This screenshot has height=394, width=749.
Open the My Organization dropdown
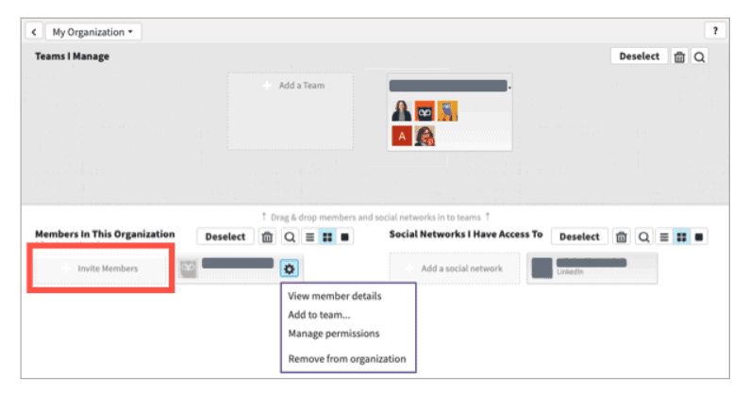click(x=93, y=32)
